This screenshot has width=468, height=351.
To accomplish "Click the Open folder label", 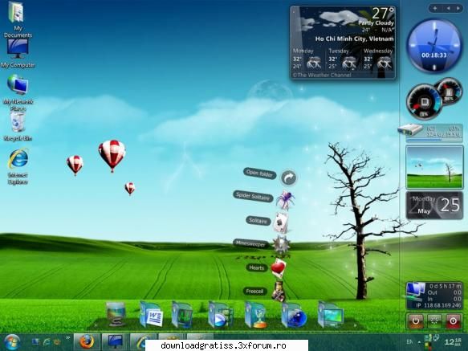I will pos(259,173).
